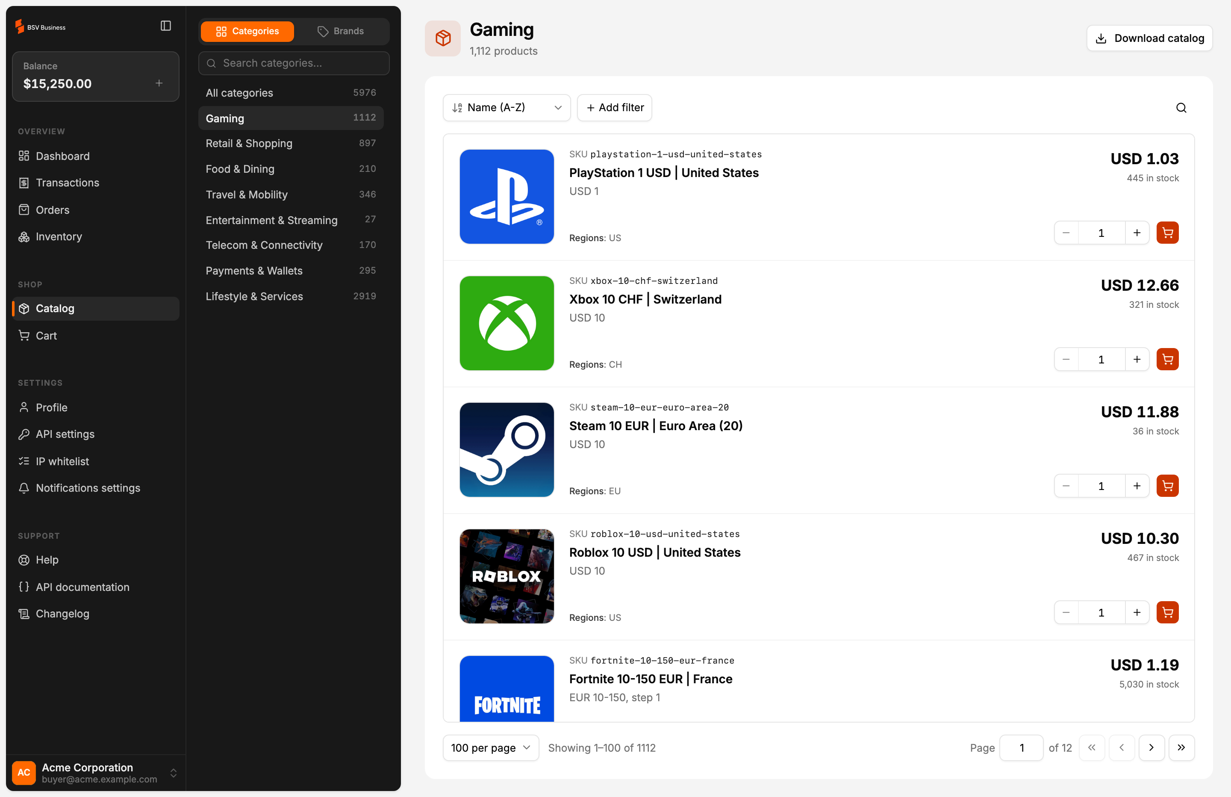
Task: Open Cart in the sidebar
Action: (95, 335)
